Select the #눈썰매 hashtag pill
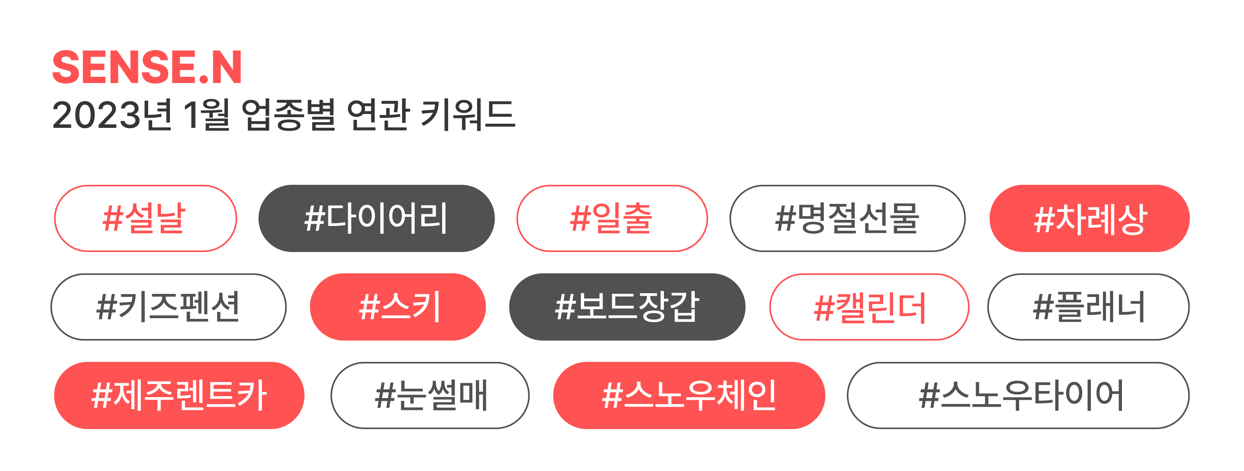 pyautogui.click(x=430, y=395)
